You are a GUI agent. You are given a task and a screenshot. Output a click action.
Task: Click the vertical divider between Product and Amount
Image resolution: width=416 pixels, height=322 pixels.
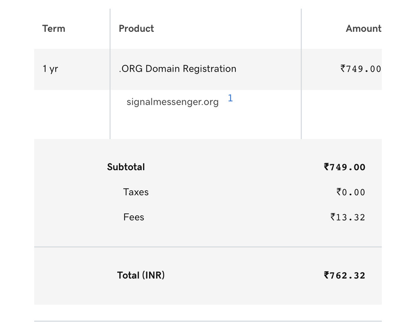[x=301, y=74]
